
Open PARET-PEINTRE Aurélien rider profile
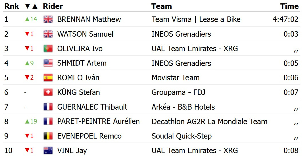[x=98, y=121]
